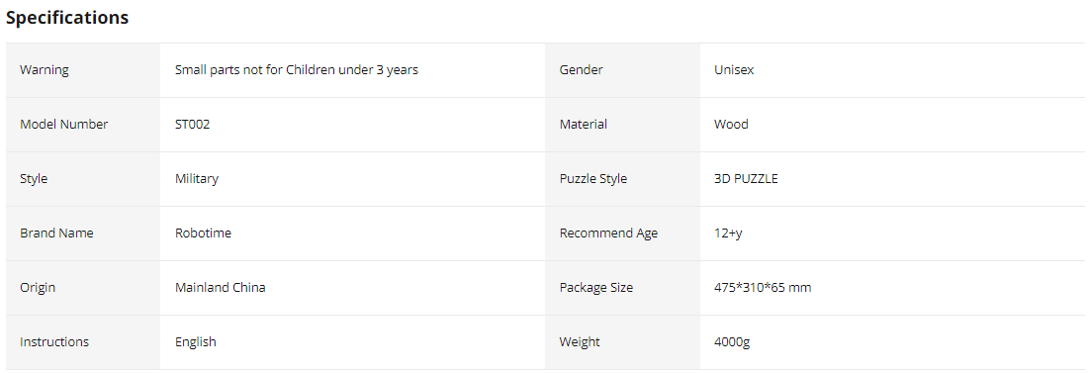
Task: Click the Specifications heading
Action: click(x=67, y=18)
